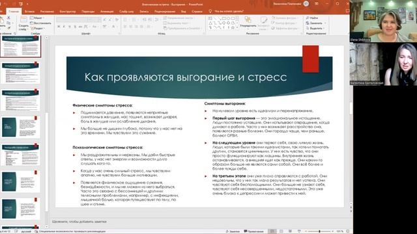The height and width of the screenshot is (234, 417).
Task: Click the notes pane 'Щелкните, чтобы добавить заметки'
Action: coord(79,222)
